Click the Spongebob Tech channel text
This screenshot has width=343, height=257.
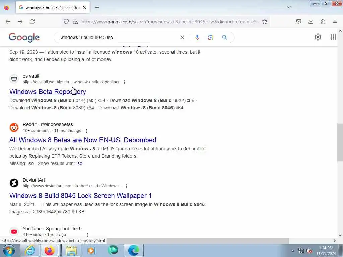tap(64, 229)
